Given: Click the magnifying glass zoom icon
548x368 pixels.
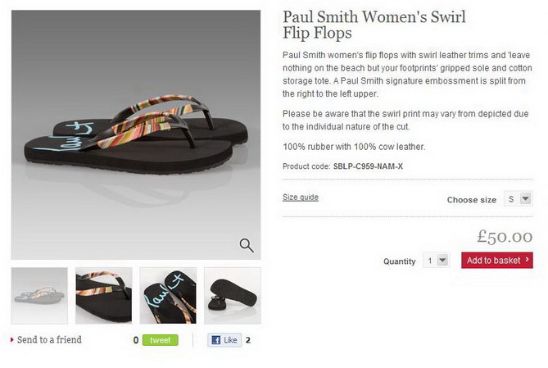Looking at the screenshot, I should 247,246.
